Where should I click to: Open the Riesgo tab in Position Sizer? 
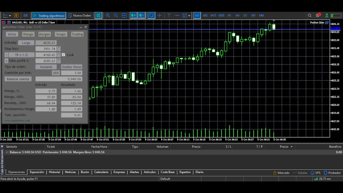pyautogui.click(x=28, y=34)
